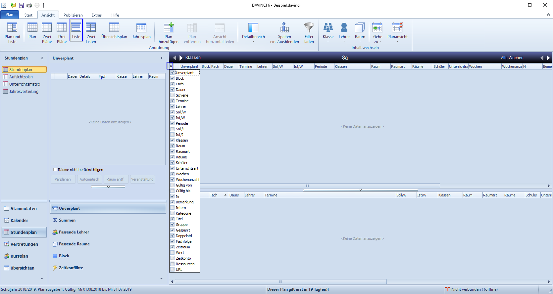Open the Lehrer content switcher
The height and width of the screenshot is (294, 553).
[344, 33]
